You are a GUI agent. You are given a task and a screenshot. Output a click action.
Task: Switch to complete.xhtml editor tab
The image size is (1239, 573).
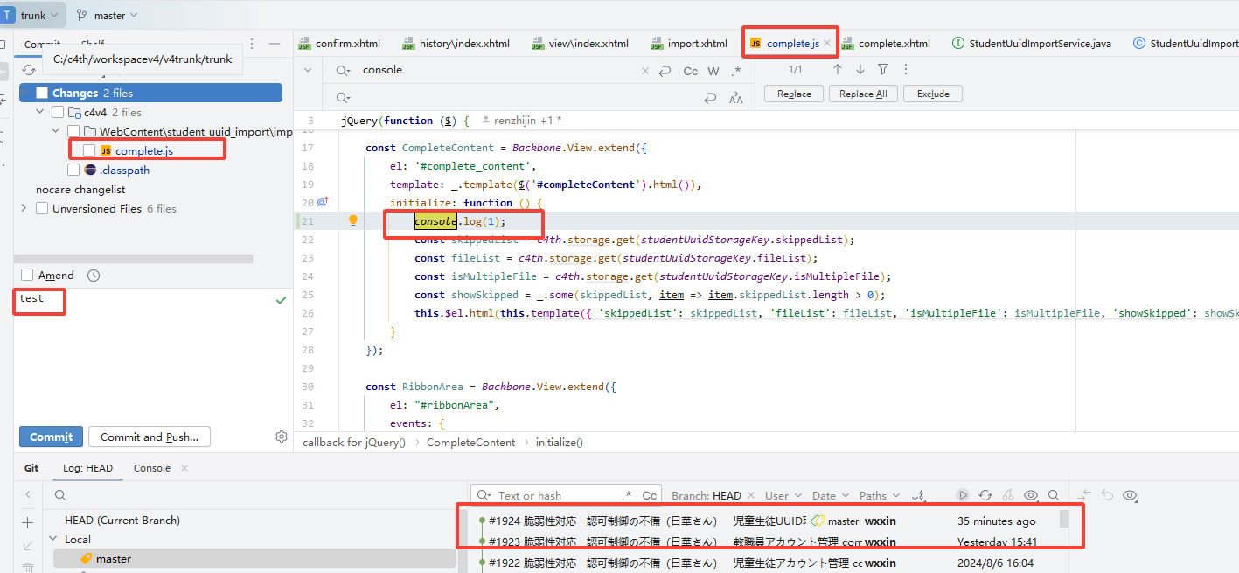893,44
